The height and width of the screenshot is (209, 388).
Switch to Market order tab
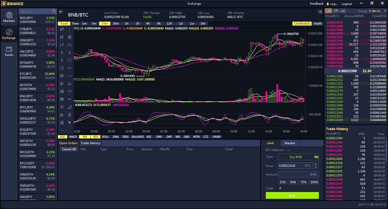[x=290, y=143]
